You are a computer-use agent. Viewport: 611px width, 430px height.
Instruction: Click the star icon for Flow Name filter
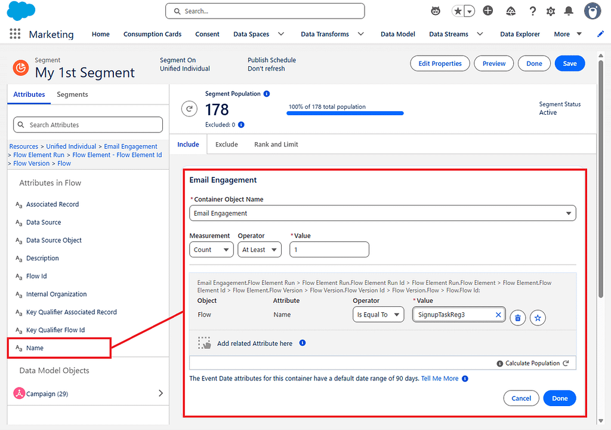point(538,318)
